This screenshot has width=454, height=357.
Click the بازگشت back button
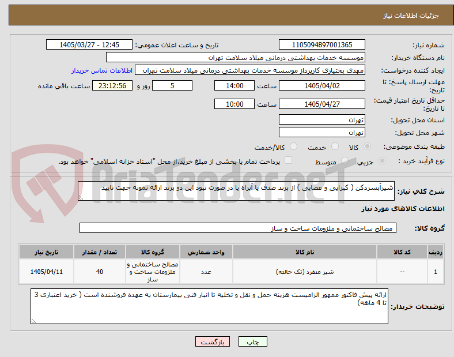tap(213, 341)
